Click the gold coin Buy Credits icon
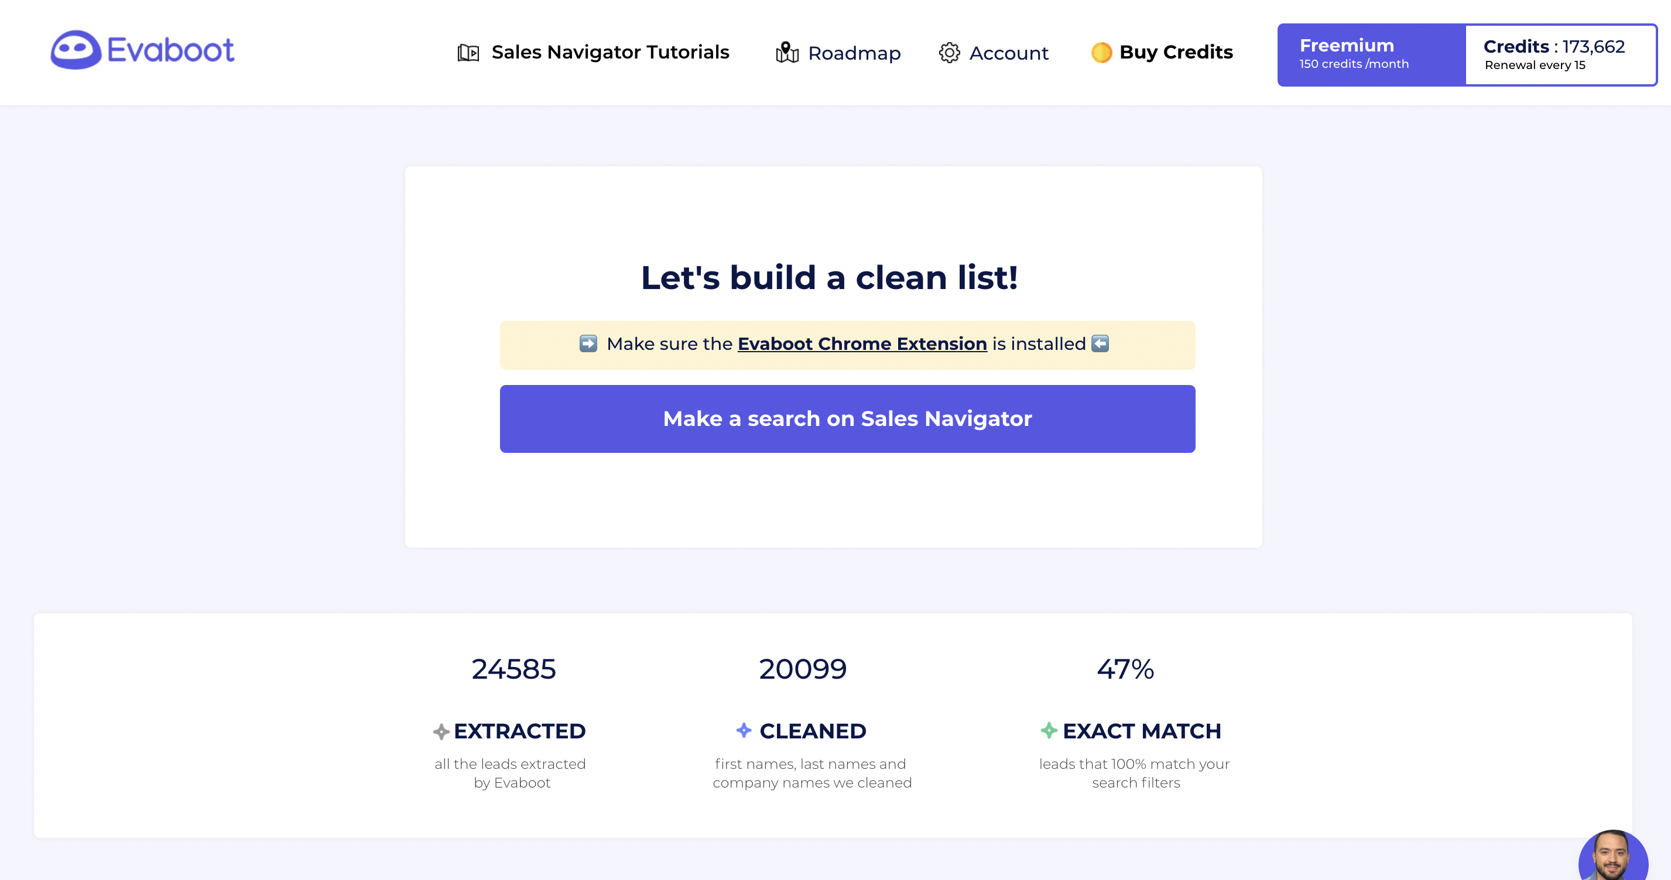 click(x=1101, y=53)
